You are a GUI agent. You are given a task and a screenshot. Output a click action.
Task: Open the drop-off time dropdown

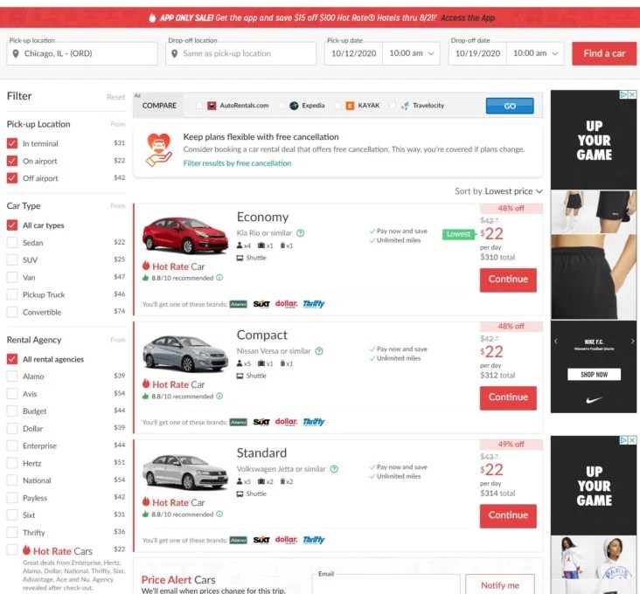pos(535,53)
